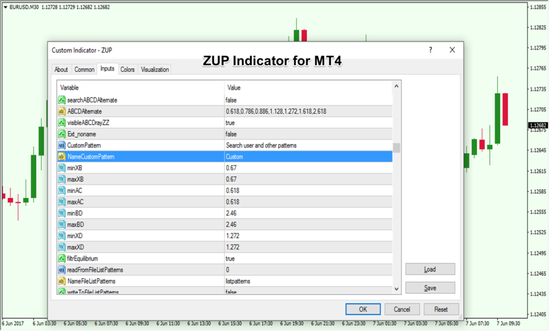Click the chart symbol dropdown arrow by EURUSD,M30
Viewport: 549px width, 331px height.
coord(5,7)
